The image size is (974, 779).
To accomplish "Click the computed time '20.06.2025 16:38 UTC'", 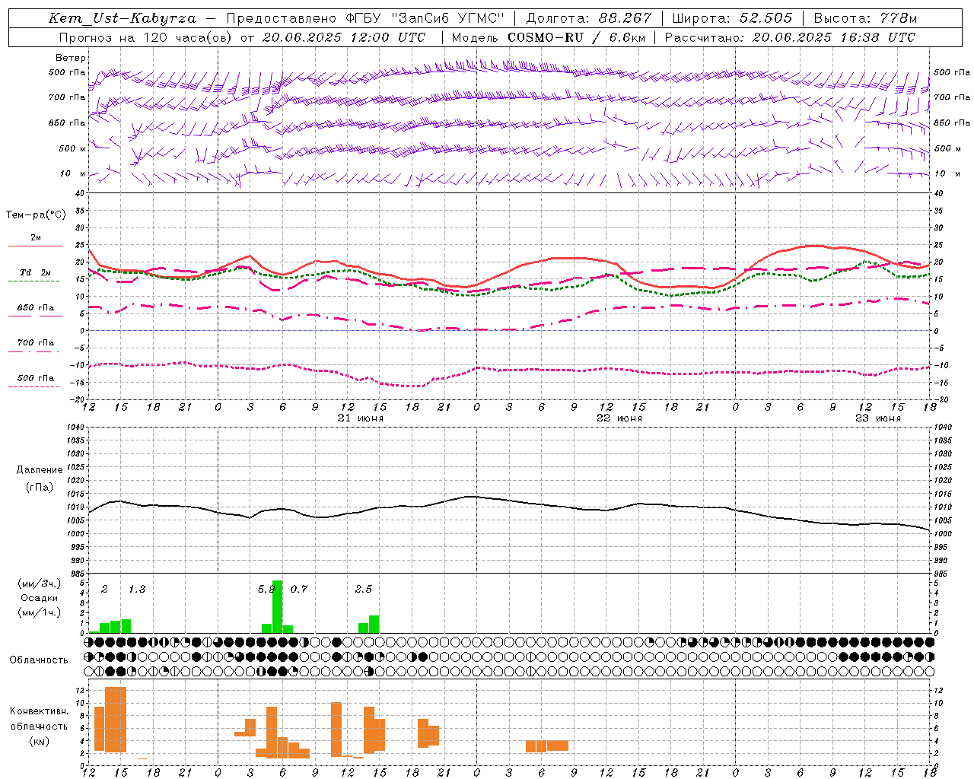I will coord(833,37).
